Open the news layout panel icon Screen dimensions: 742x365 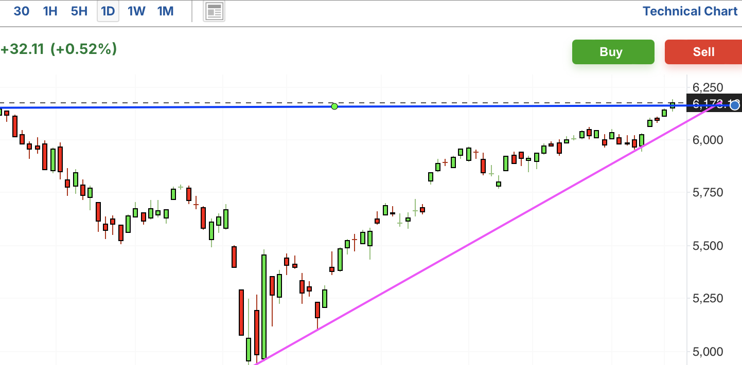click(214, 11)
